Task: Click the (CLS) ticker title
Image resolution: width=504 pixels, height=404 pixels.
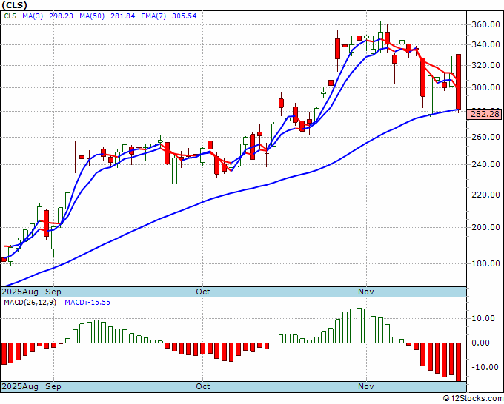Action: point(14,5)
